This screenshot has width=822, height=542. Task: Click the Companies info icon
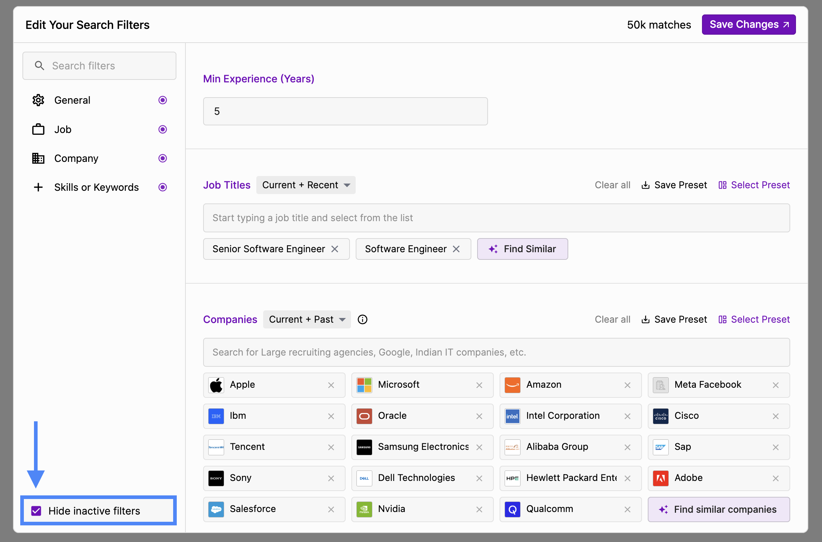[362, 319]
